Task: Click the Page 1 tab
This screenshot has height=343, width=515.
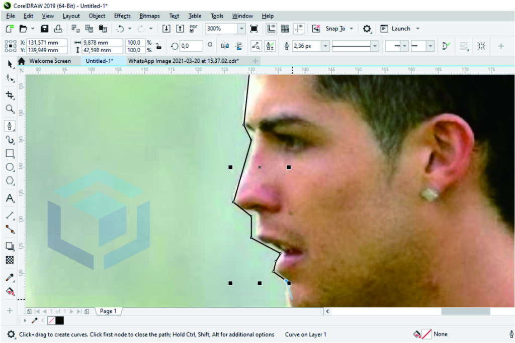Action: (x=108, y=311)
